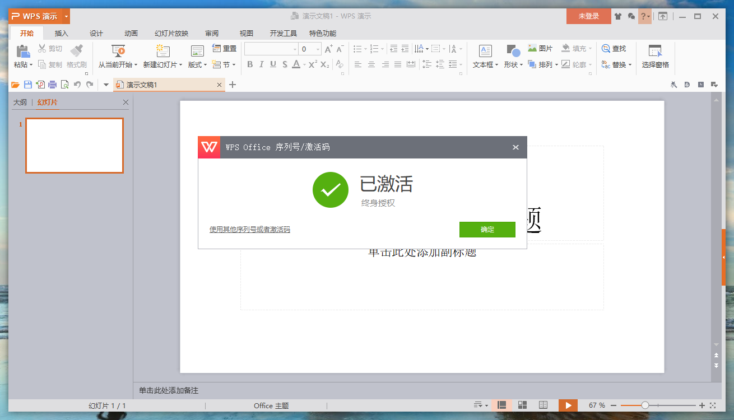Insert a Text Box (文本框) icon
734x420 pixels.
pyautogui.click(x=485, y=51)
